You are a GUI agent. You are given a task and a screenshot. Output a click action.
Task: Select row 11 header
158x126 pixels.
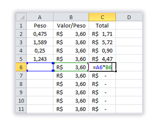point(21,109)
